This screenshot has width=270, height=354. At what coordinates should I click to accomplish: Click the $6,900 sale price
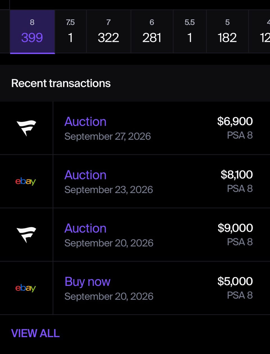click(235, 121)
